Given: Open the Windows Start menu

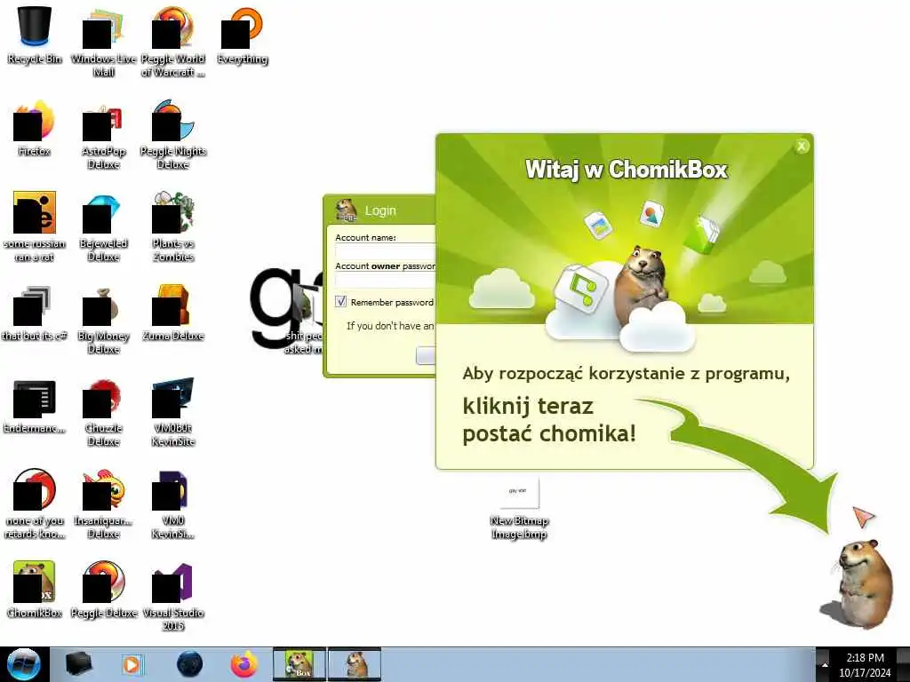Looking at the screenshot, I should 24,664.
